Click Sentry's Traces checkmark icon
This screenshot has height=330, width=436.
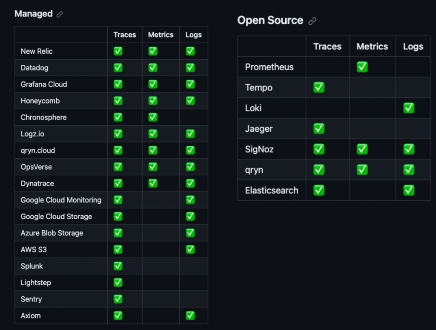click(118, 299)
